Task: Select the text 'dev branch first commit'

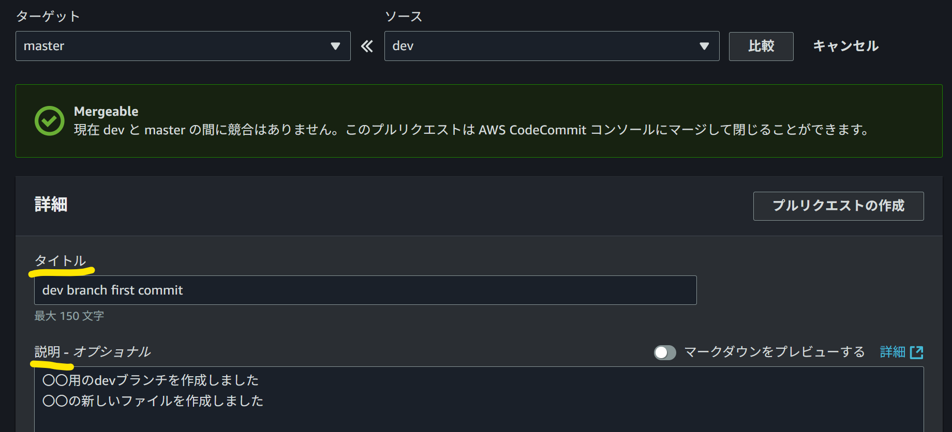Action: point(112,290)
